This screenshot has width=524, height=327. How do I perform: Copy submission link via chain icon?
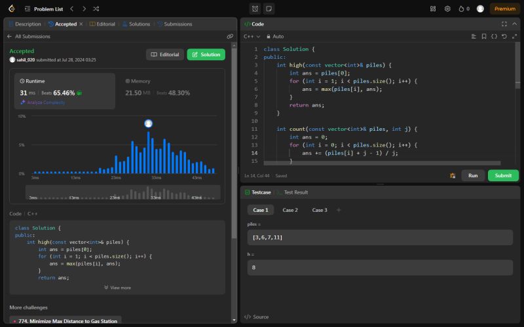230,37
